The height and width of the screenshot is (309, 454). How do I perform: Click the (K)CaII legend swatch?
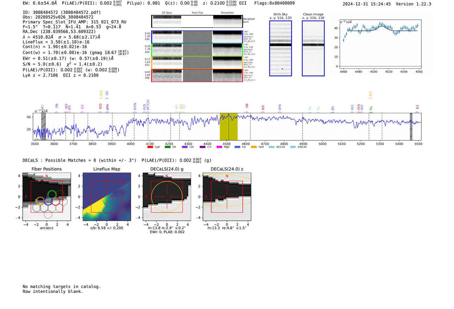(x=271, y=147)
